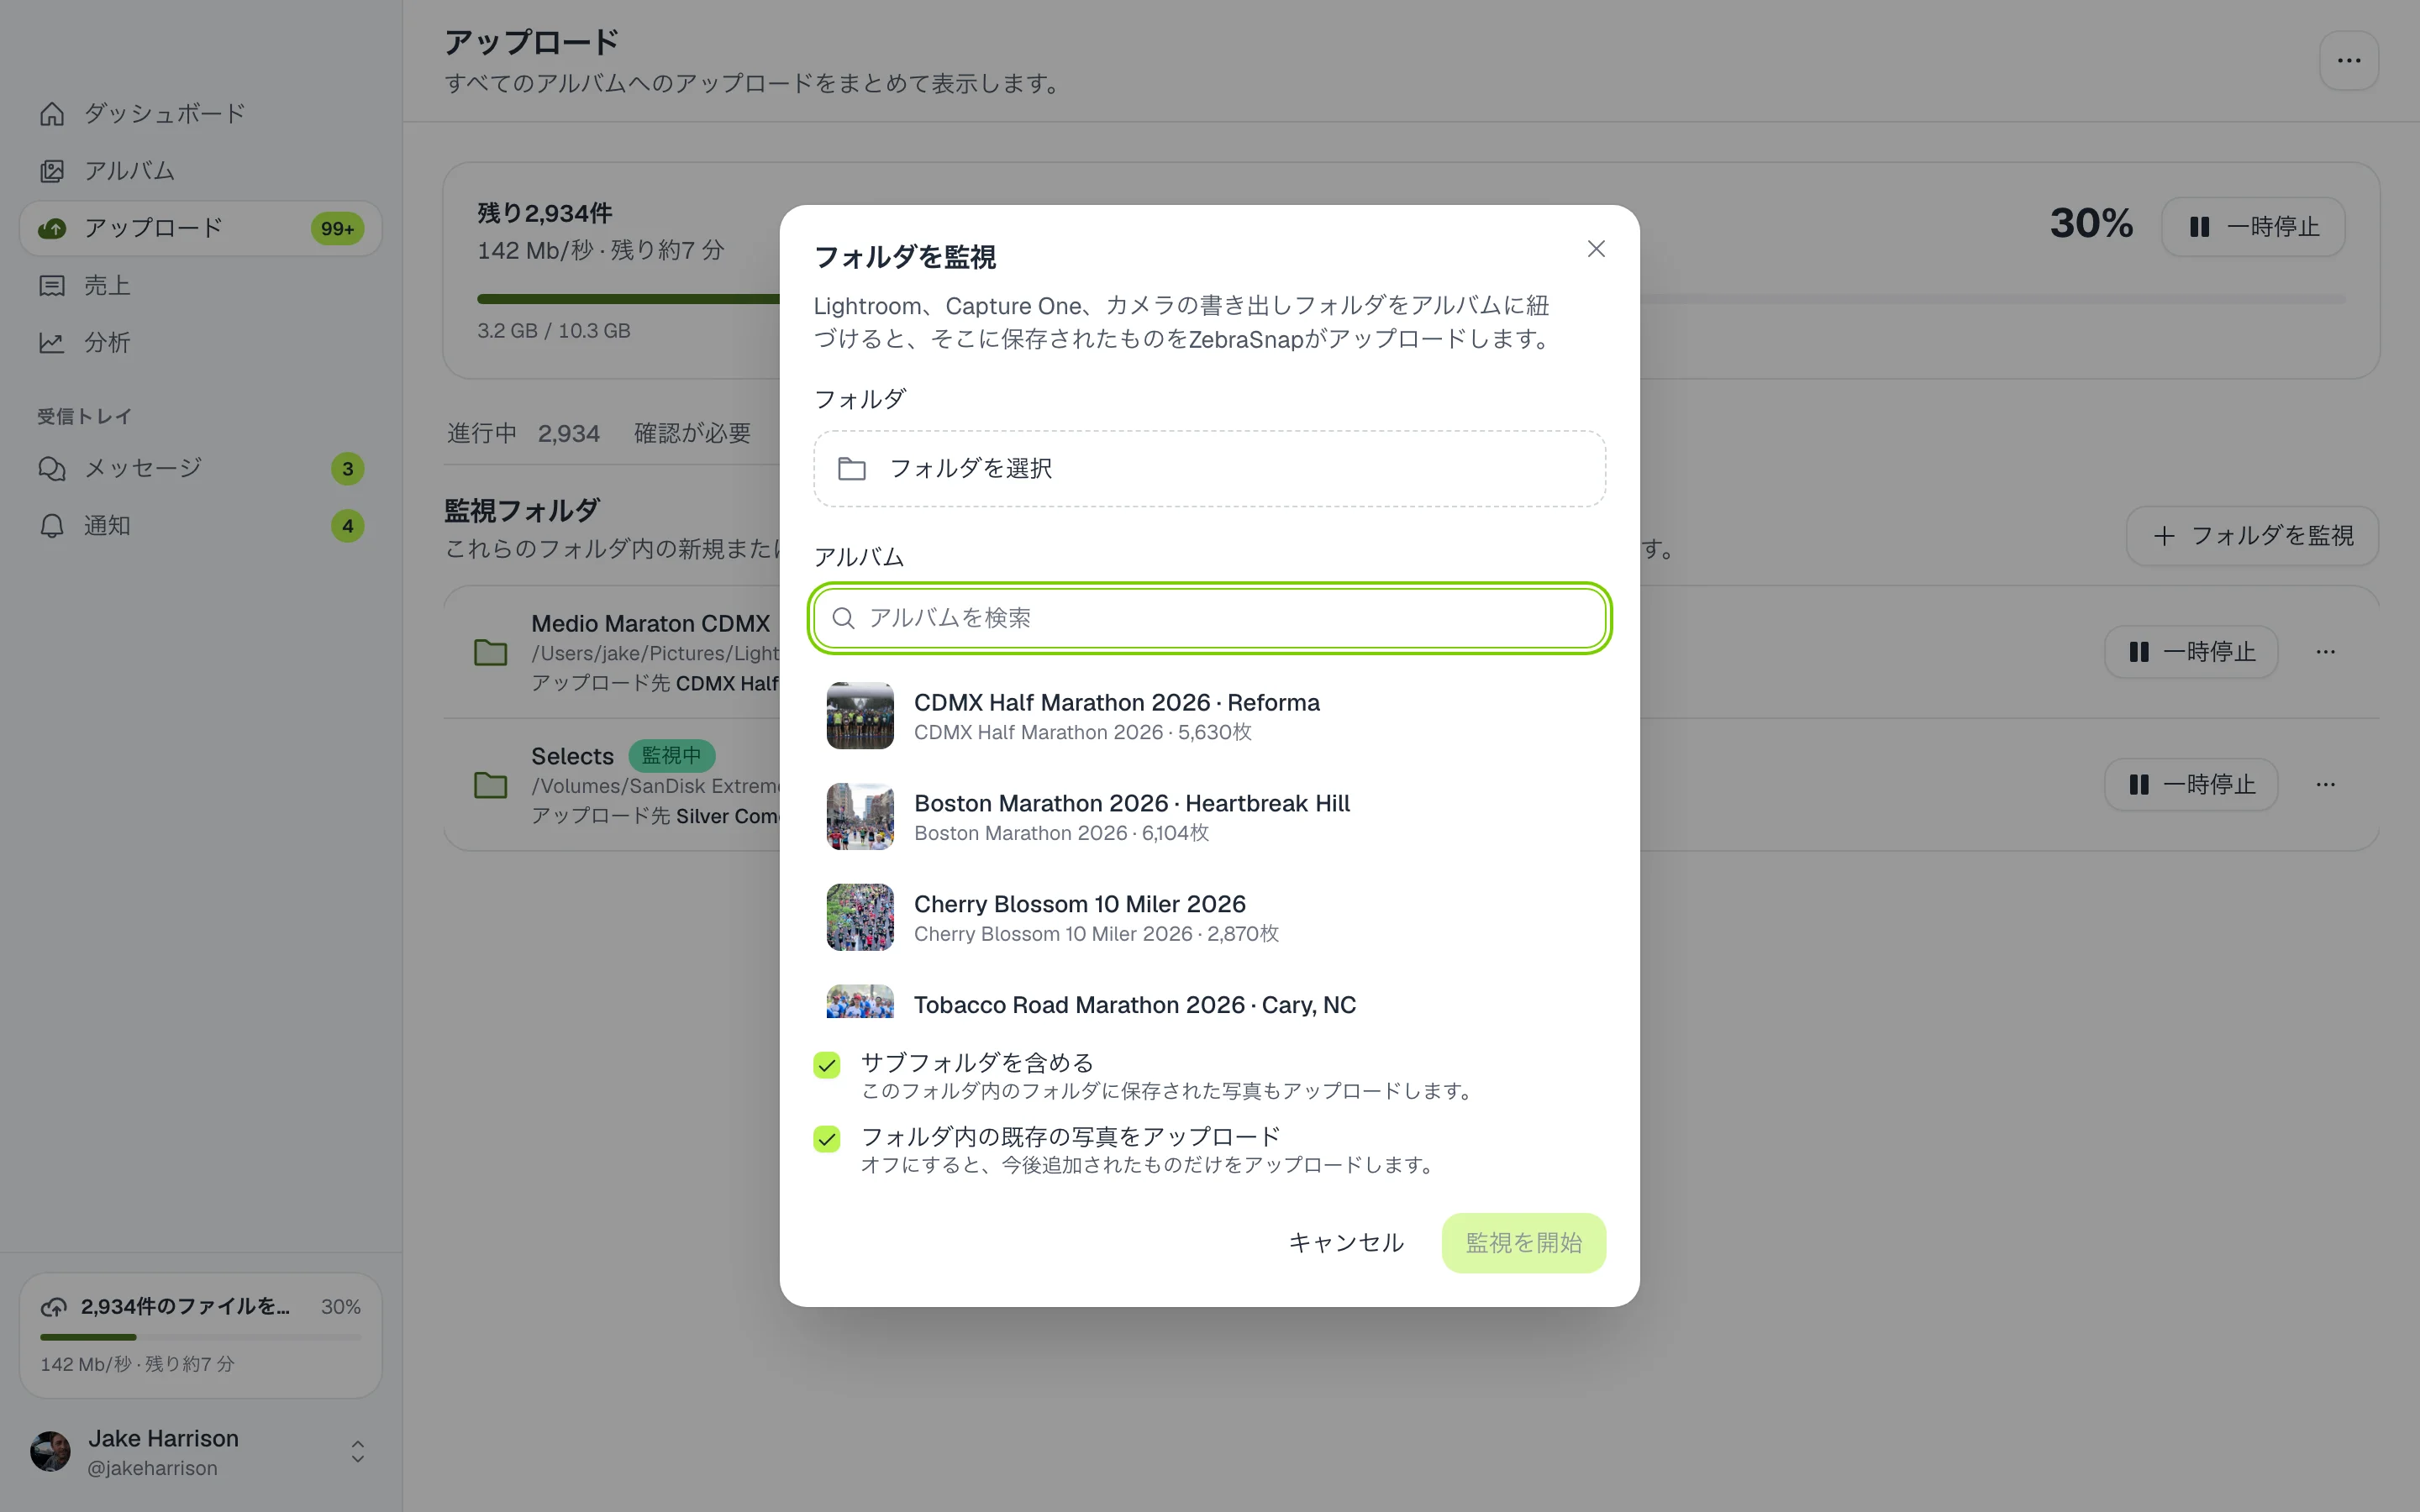2420x1512 pixels.
Task: Click the キャンセル button
Action: pos(1346,1243)
